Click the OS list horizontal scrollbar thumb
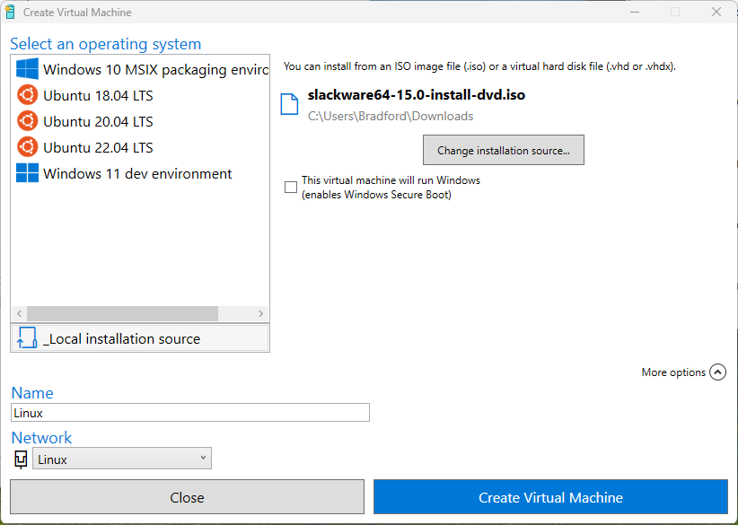This screenshot has height=525, width=738. (122, 313)
